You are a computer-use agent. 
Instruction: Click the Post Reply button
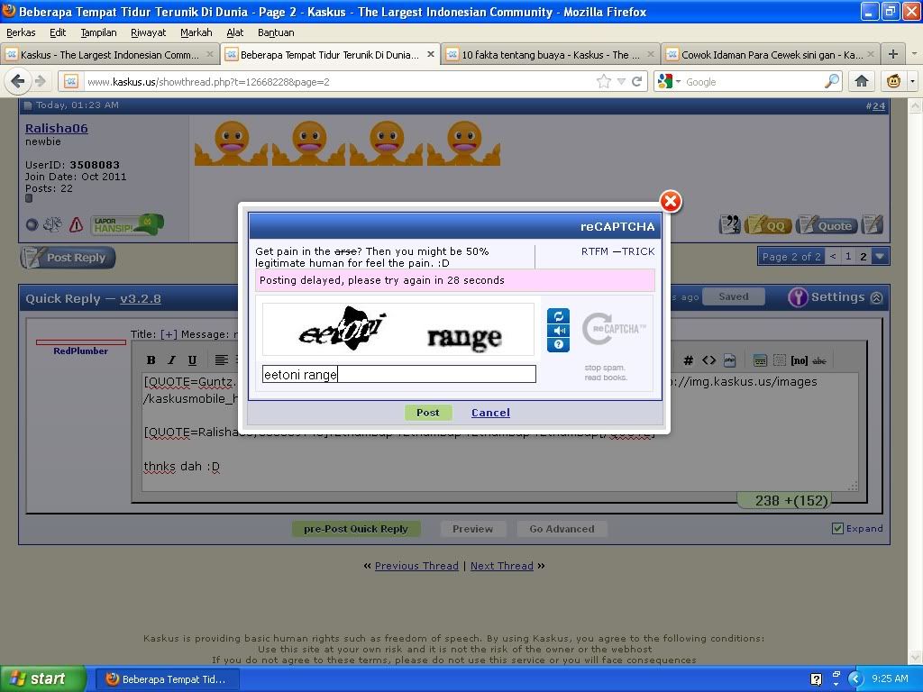(x=68, y=258)
